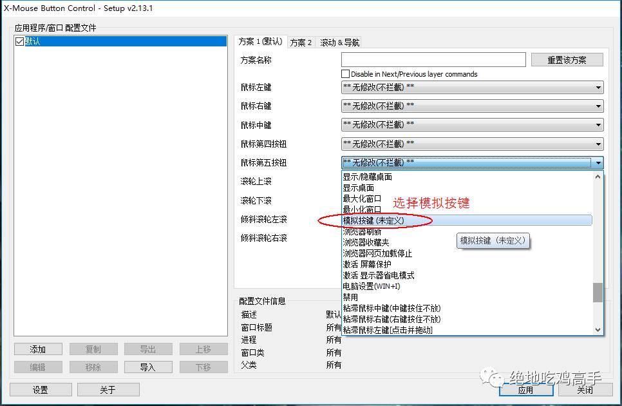The height and width of the screenshot is (406, 622).
Task: Pick 浏览器网页加载停止 in the list
Action: coord(377,253)
